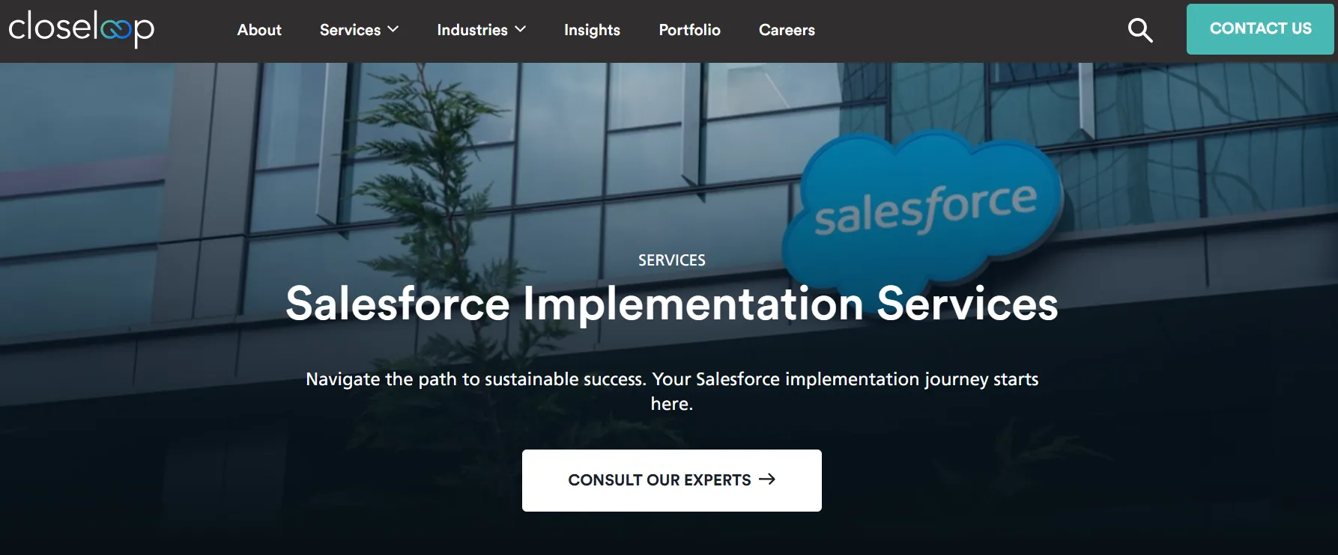Open search with the magnifier icon
1338x555 pixels.
(x=1139, y=30)
